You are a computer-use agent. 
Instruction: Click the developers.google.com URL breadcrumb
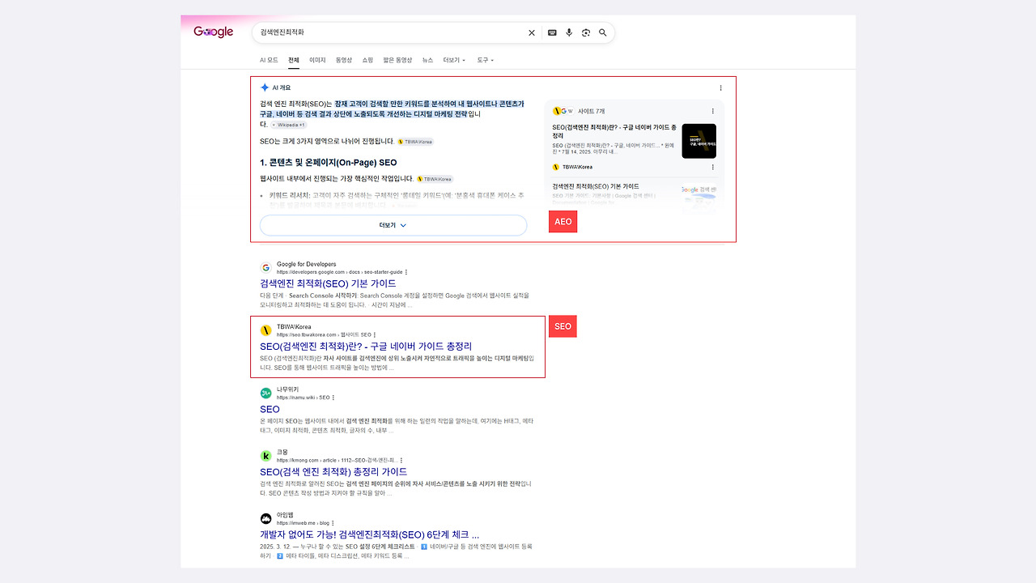pos(339,272)
